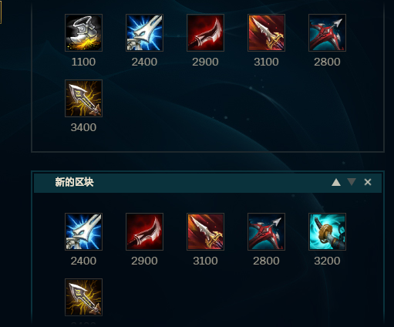394x327 pixels.
Task: Select the 1100 gold boots item icon
Action: (x=83, y=32)
